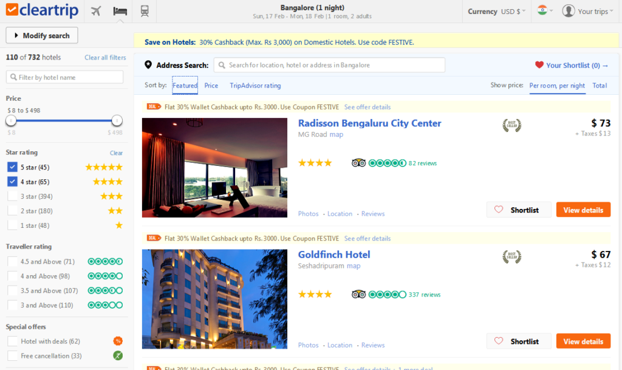Screen dimensions: 622x370
Task: View details for Goldfinch Hotel
Action: (x=583, y=341)
